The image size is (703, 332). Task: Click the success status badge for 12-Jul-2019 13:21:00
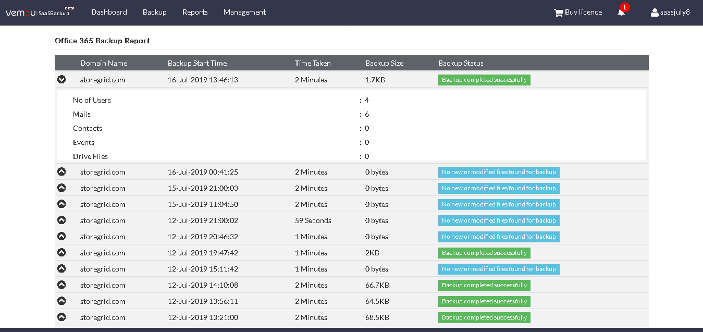click(x=484, y=317)
